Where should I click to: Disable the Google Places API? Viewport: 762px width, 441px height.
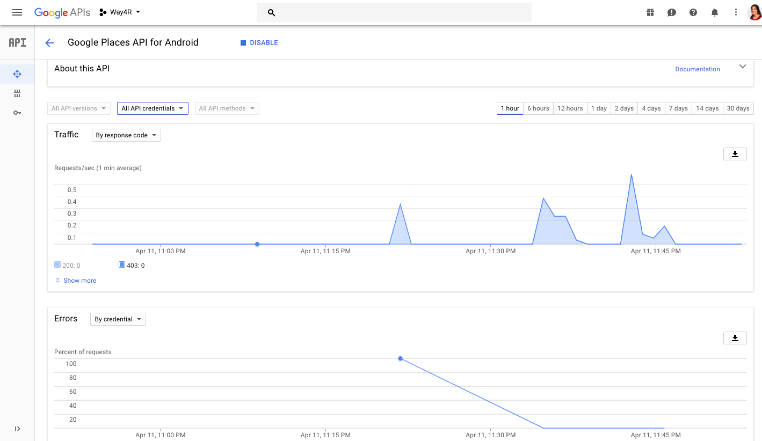coord(259,43)
